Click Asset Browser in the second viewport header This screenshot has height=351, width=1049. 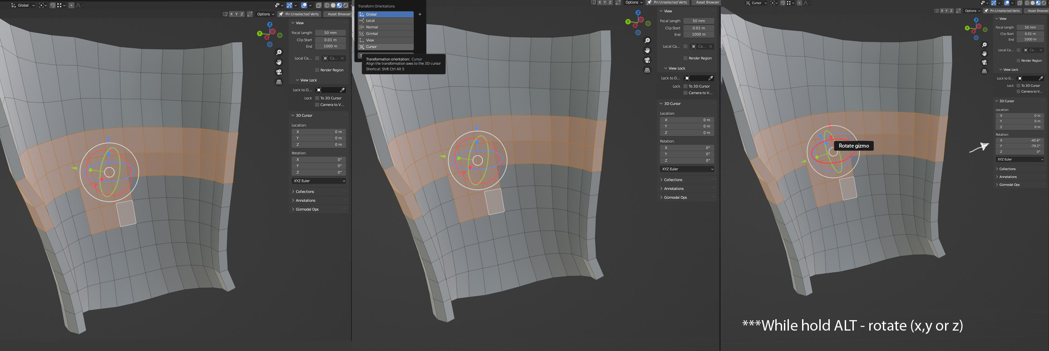point(707,2)
